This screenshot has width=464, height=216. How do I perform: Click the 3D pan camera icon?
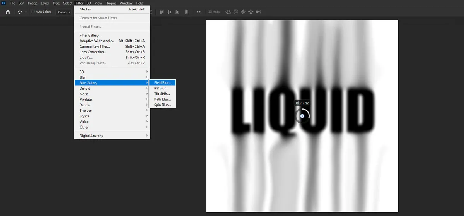pos(243,12)
